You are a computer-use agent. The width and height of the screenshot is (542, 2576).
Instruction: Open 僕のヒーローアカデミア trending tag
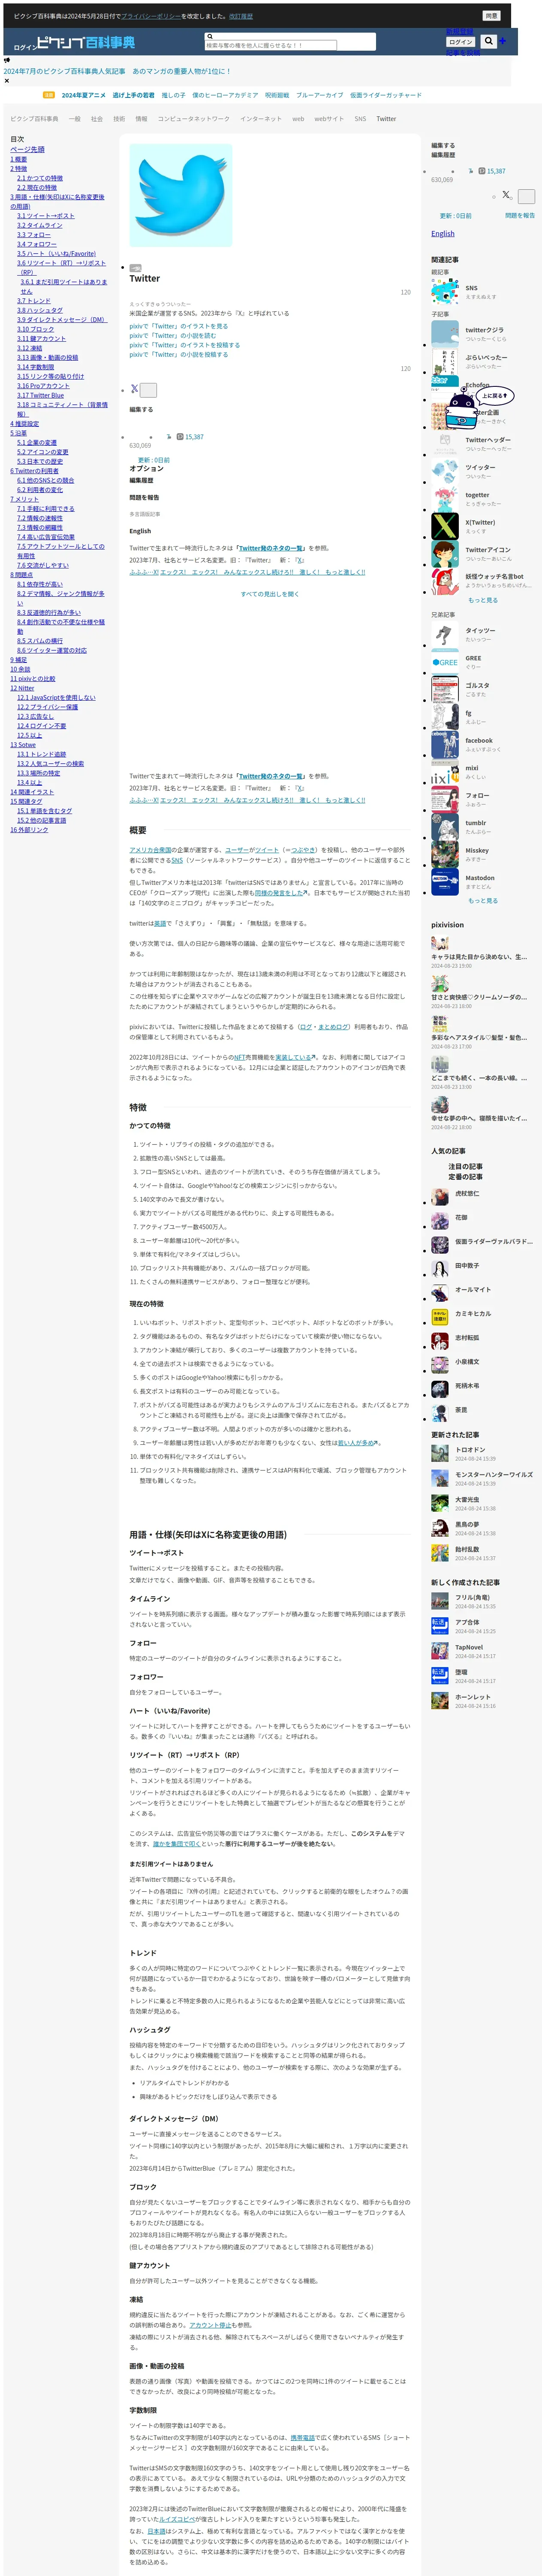(x=225, y=95)
